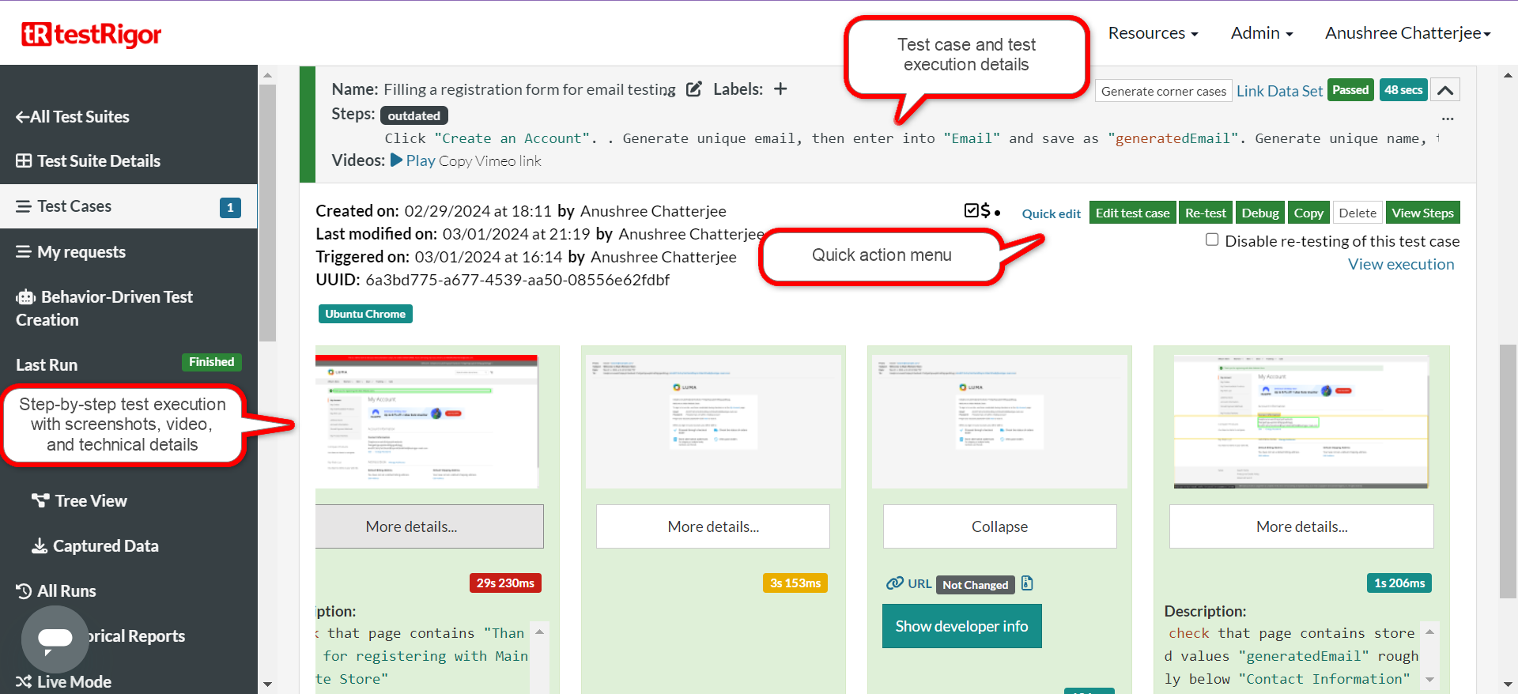Click the URL chain-link icon

[894, 583]
